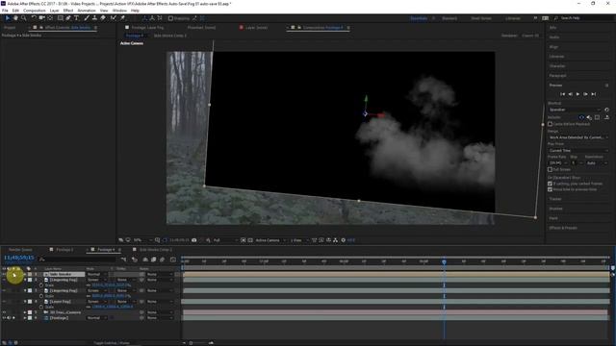Toggle include overlays in preview
This screenshot has width=616, height=346.
pyautogui.click(x=597, y=117)
